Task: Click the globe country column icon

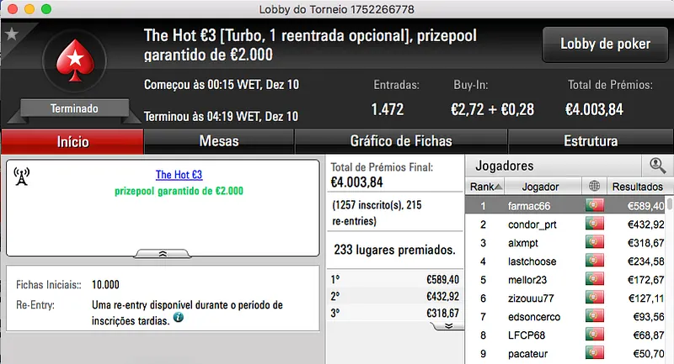Action: (594, 186)
